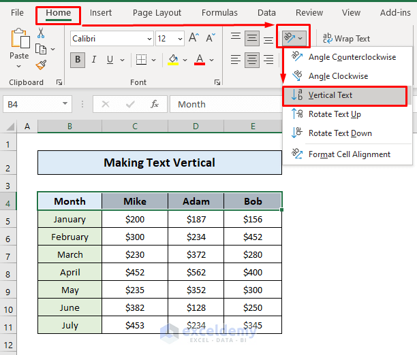
Task: Align text right
Action: tap(268, 60)
